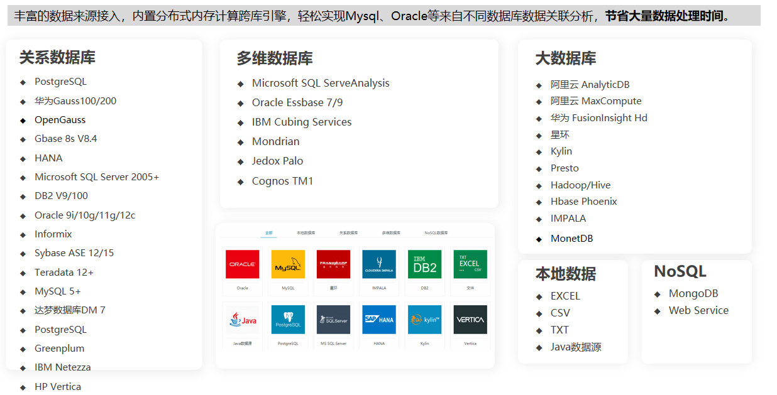Click the Sybase ASE 12/15 entry

pos(74,253)
